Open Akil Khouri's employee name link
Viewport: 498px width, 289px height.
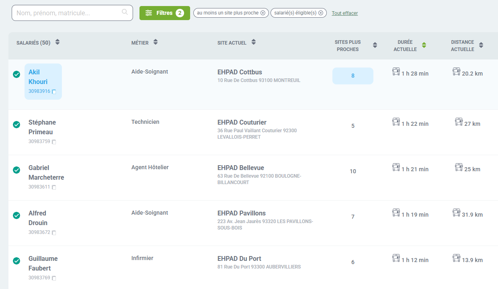click(x=38, y=77)
